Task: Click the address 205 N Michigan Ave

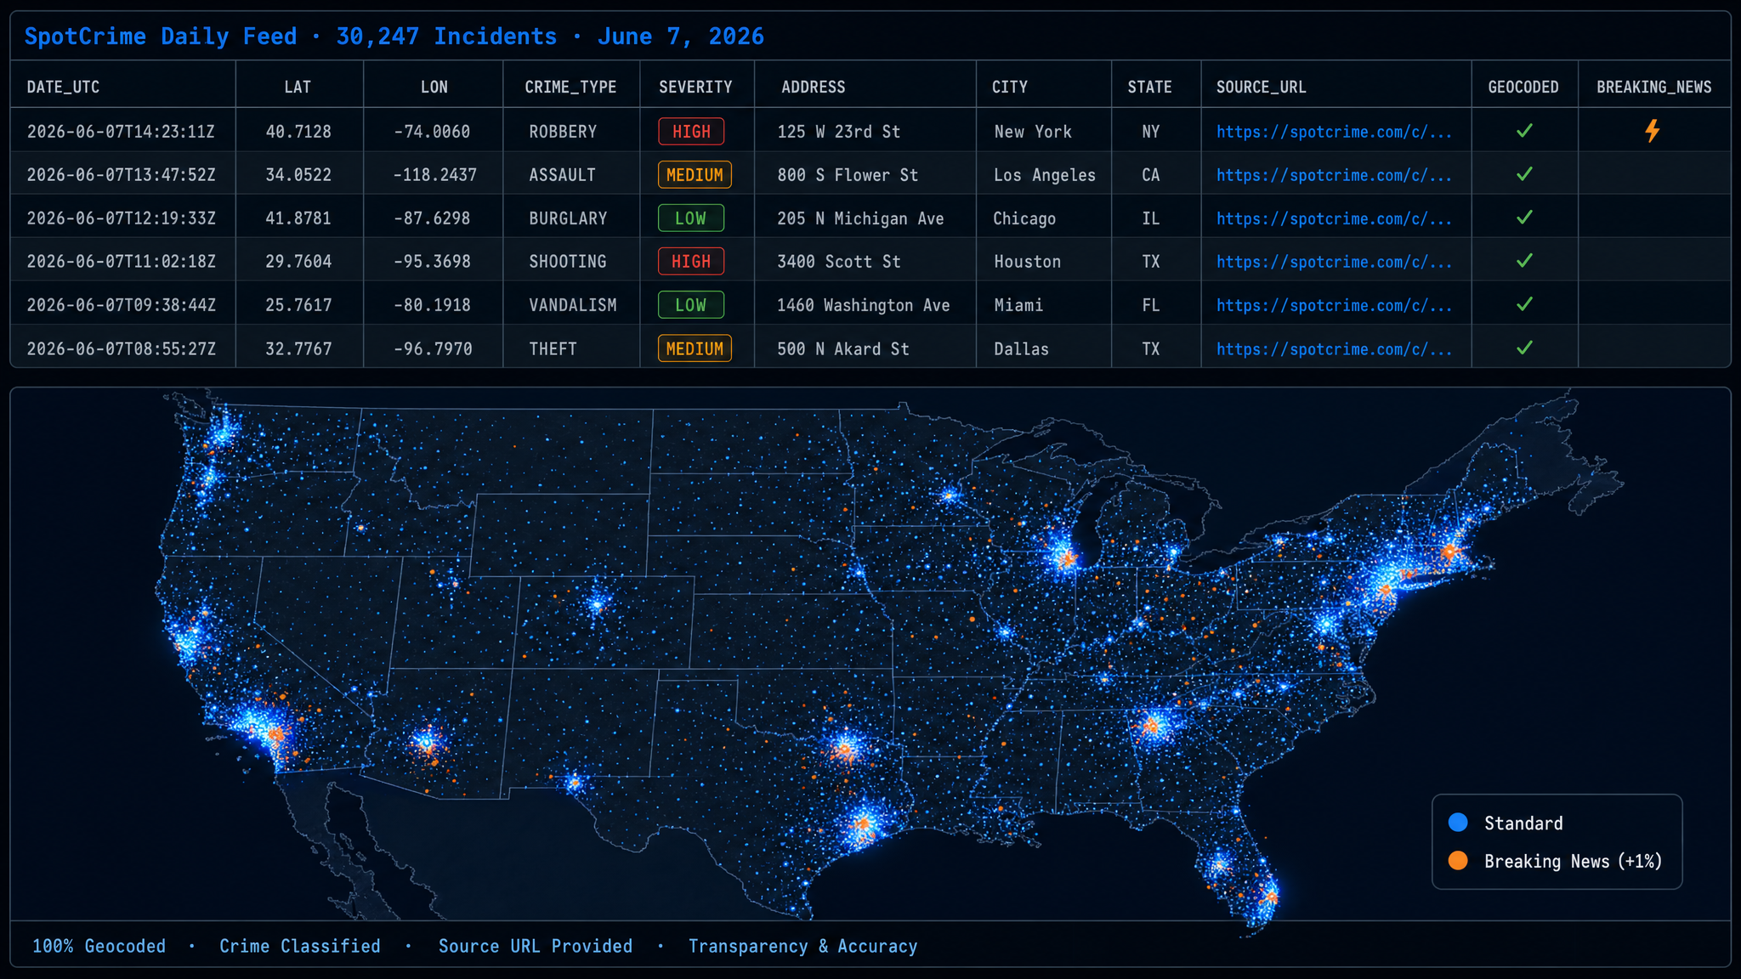Action: 860,218
